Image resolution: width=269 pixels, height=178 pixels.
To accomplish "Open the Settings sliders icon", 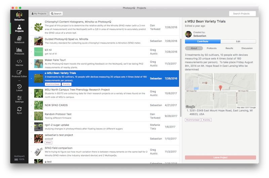I will click(19, 99).
